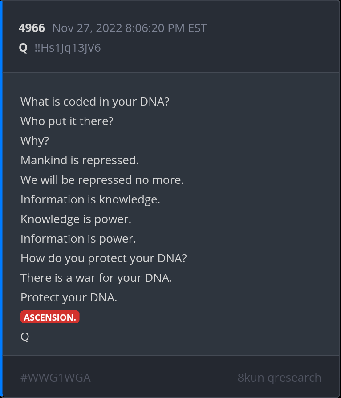Screen dimensions: 341x398
Task: Click the Q signature below ASCENSION
Action: coord(25,337)
